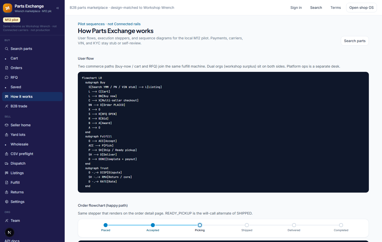Go to Wholesale in sidebar
This screenshot has height=242, width=382.
tap(32, 144)
